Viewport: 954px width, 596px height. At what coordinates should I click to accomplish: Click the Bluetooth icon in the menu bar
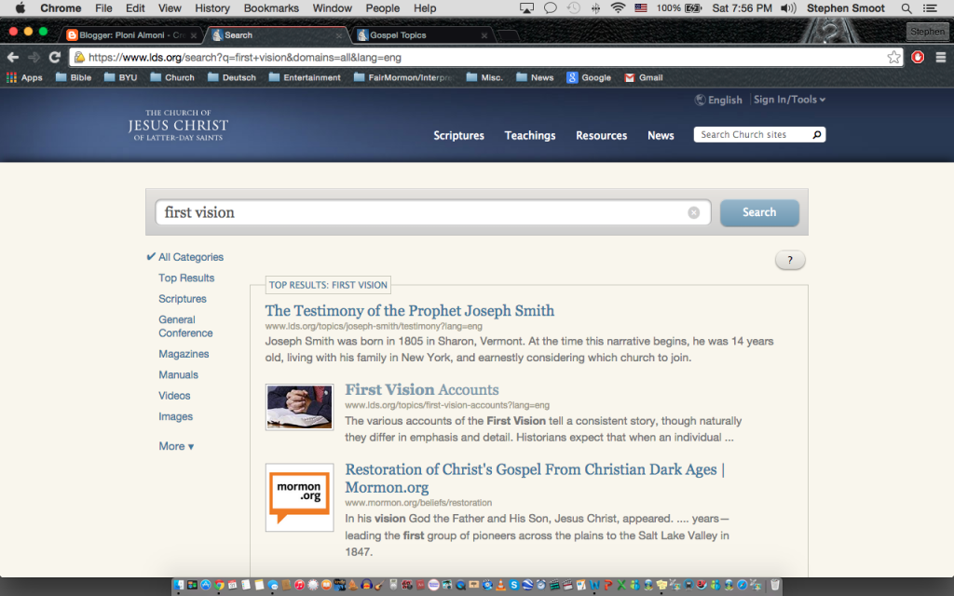tap(595, 7)
